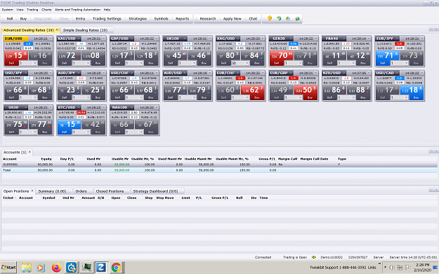
Task: Click the Windows Start button
Action: pos(8,268)
